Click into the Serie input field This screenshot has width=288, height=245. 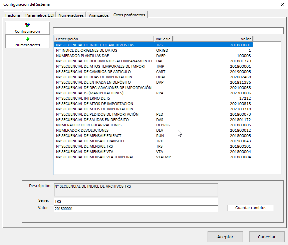pyautogui.click(x=135, y=201)
